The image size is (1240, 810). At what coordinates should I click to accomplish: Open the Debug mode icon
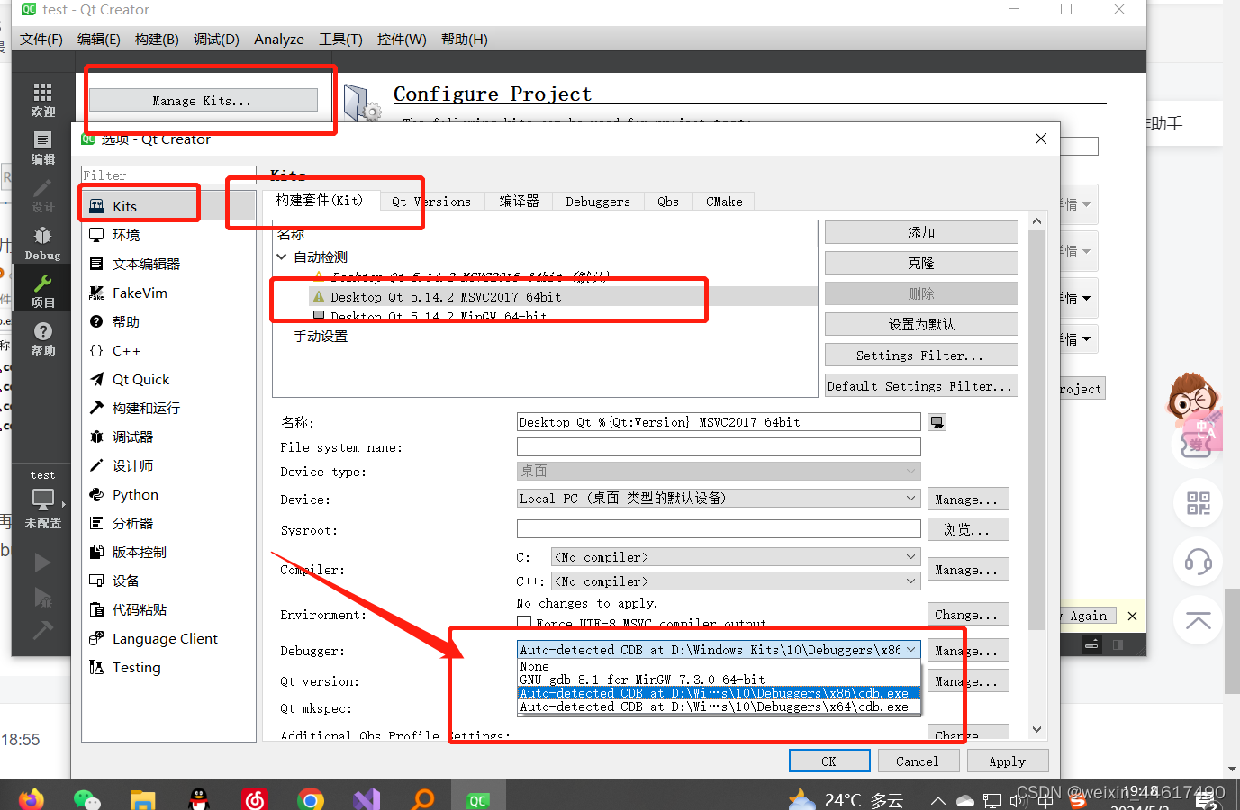pos(43,236)
